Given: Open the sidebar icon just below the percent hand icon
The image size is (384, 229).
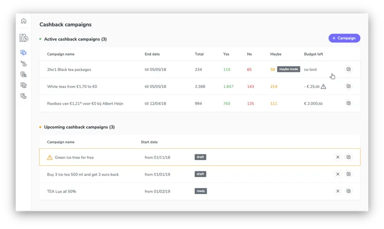Looking at the screenshot, I should tap(24, 74).
